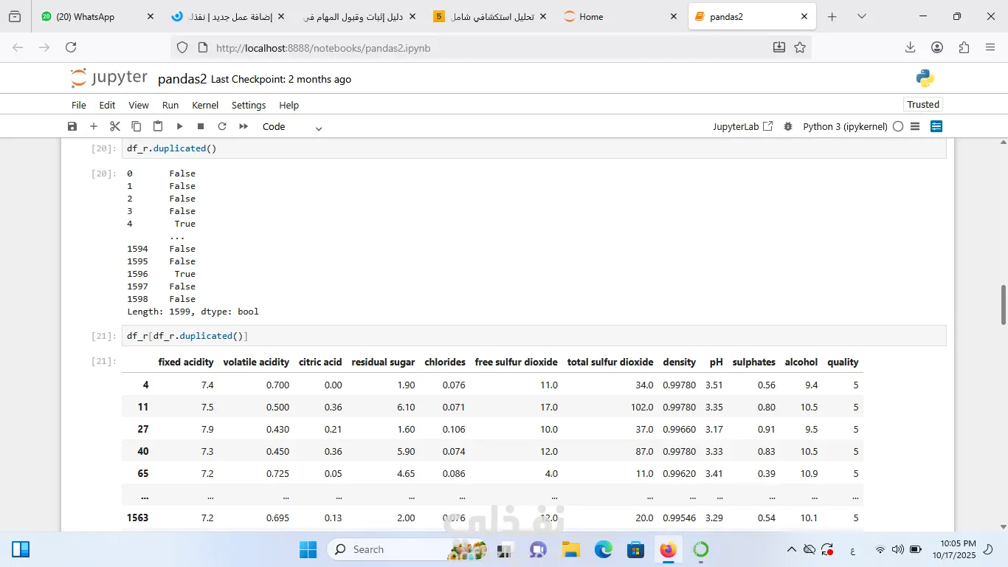
Task: Insert a new cell below with the plus icon
Action: (93, 126)
